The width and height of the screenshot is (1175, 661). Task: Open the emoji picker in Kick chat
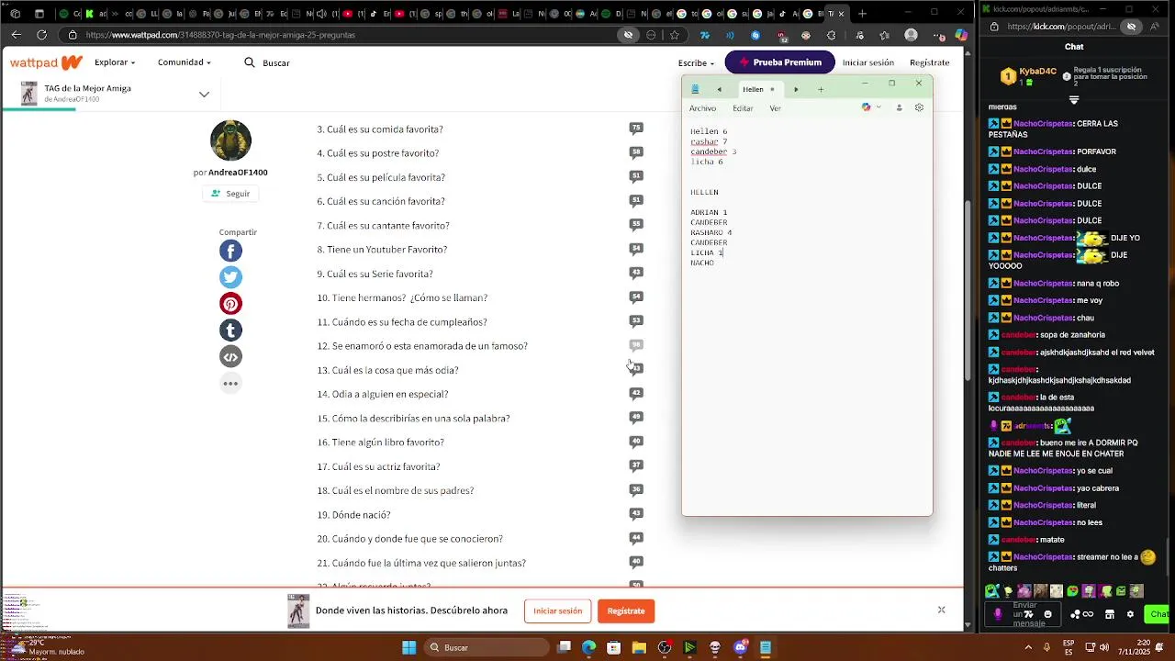click(x=1047, y=614)
